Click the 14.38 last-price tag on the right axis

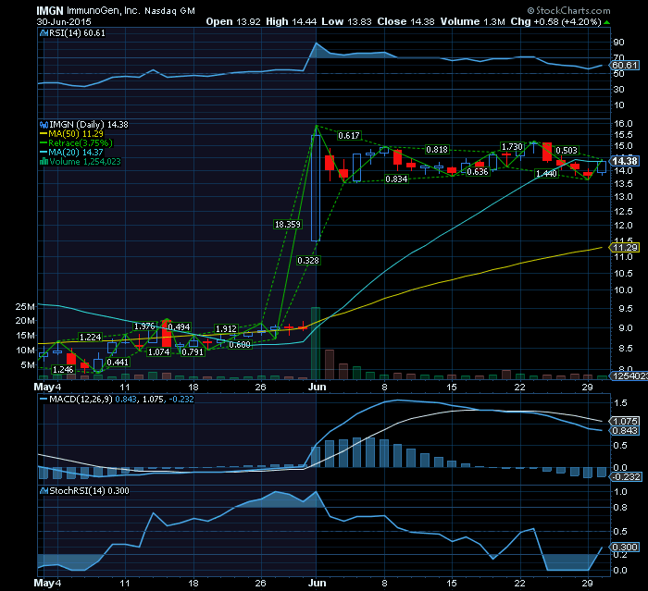(625, 161)
